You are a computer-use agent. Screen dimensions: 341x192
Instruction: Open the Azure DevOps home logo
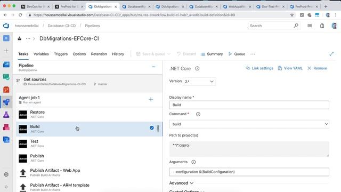tap(6, 26)
